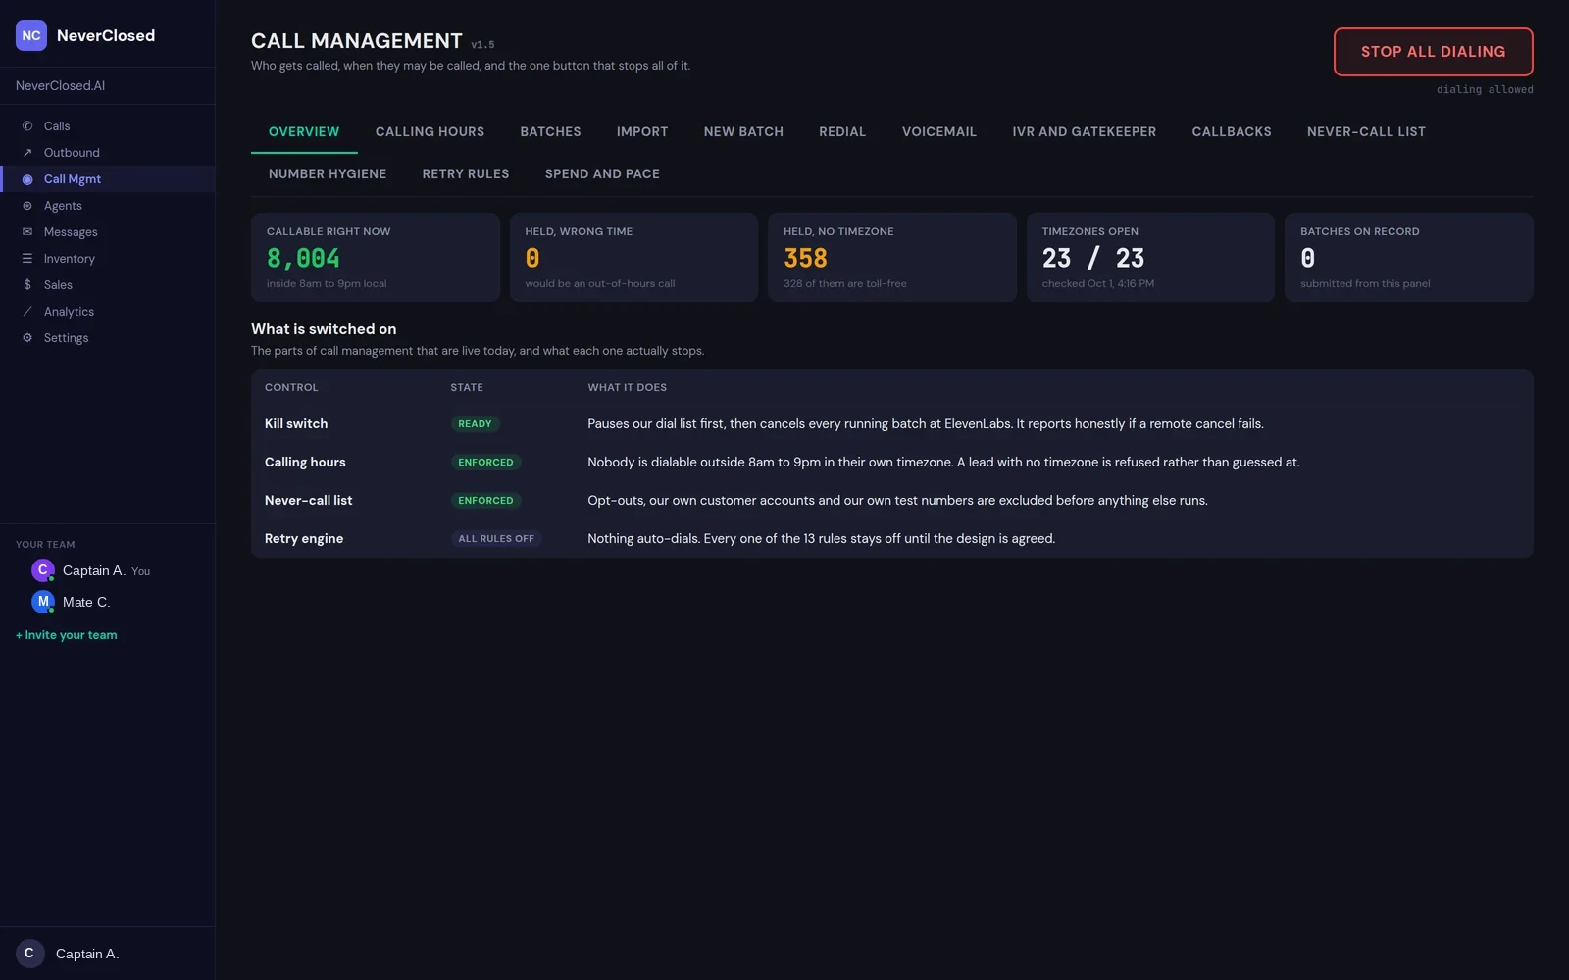Click the Held, Wrong Time card
The height and width of the screenshot is (980, 1569).
coord(633,257)
